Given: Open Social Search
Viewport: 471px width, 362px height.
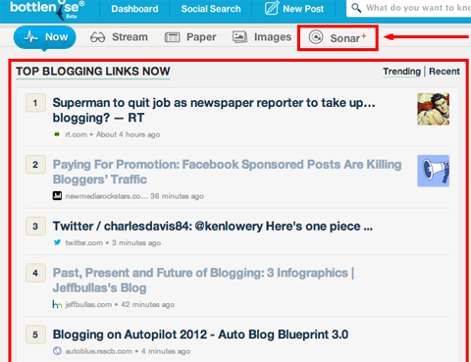Looking at the screenshot, I should (x=211, y=9).
